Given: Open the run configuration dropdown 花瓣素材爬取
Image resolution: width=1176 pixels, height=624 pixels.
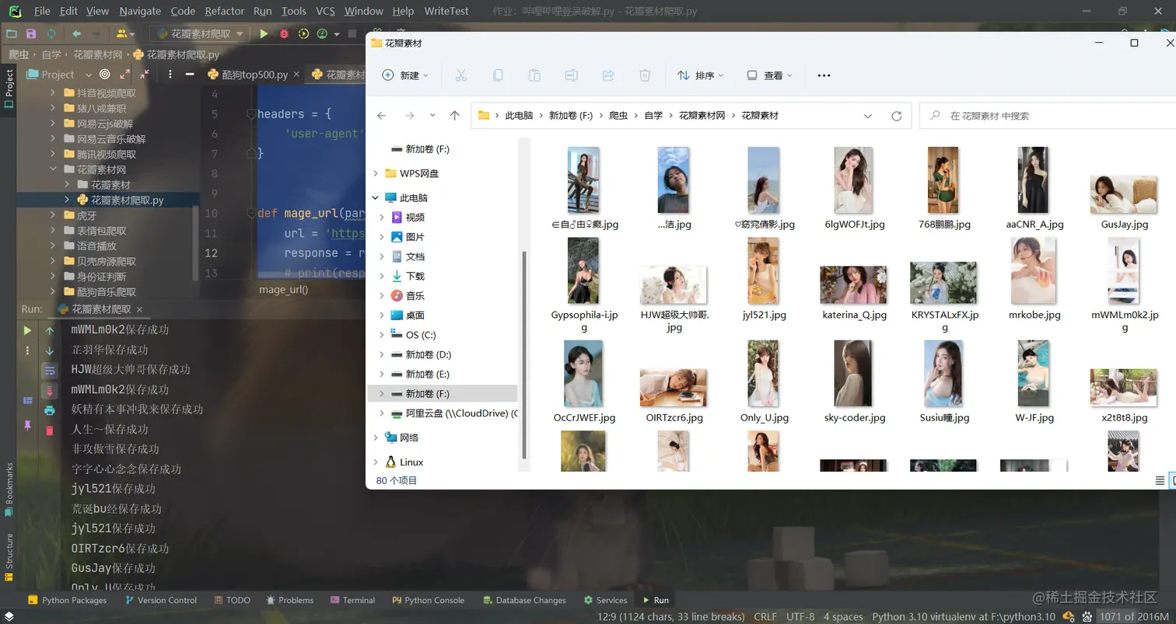Looking at the screenshot, I should pos(200,33).
